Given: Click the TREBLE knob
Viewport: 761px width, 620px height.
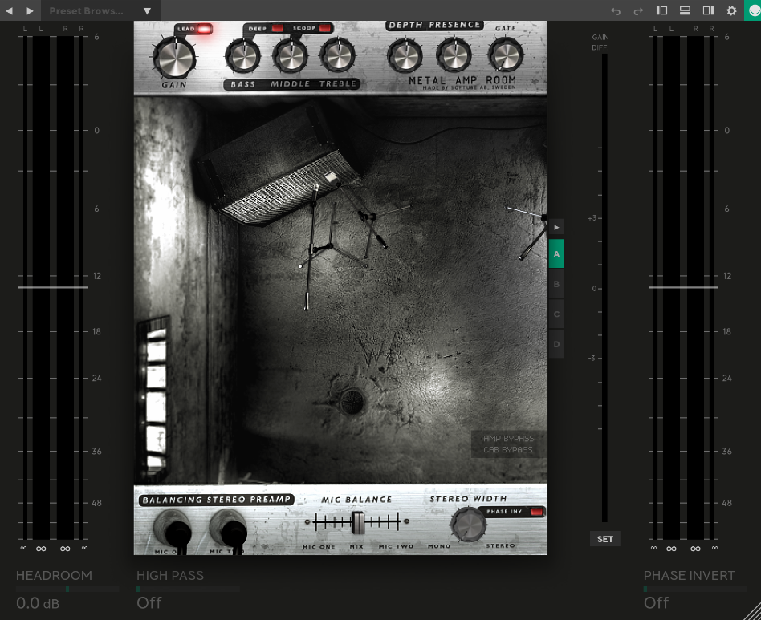Looking at the screenshot, I should coord(338,56).
